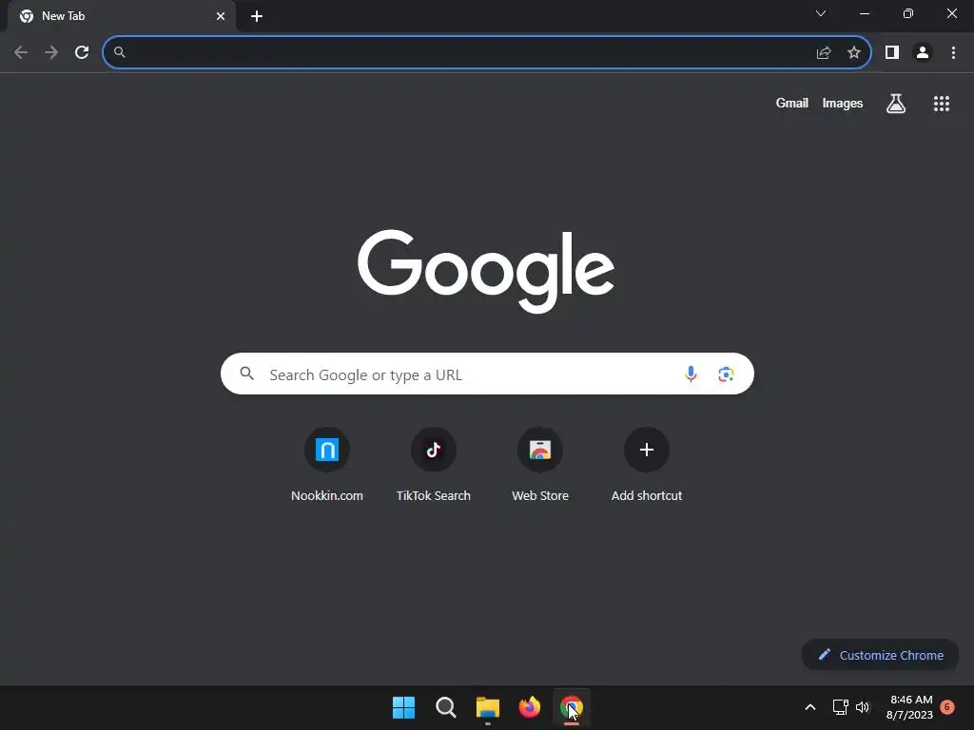Viewport: 974px width, 730px height.
Task: Reload the page with refresh icon
Action: click(x=82, y=52)
